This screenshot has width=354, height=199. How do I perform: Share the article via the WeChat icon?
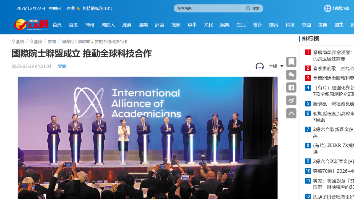pyautogui.click(x=291, y=75)
